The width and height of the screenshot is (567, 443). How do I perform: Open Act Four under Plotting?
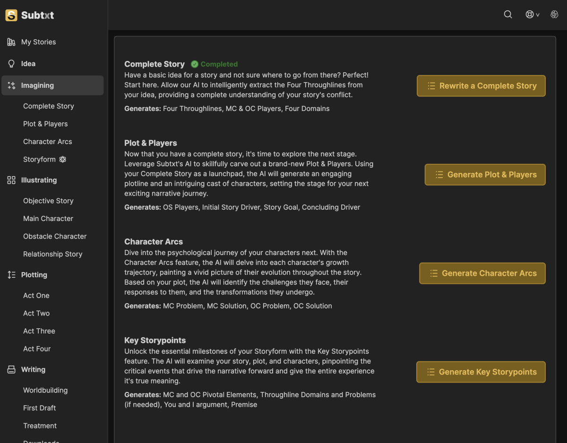tap(37, 349)
